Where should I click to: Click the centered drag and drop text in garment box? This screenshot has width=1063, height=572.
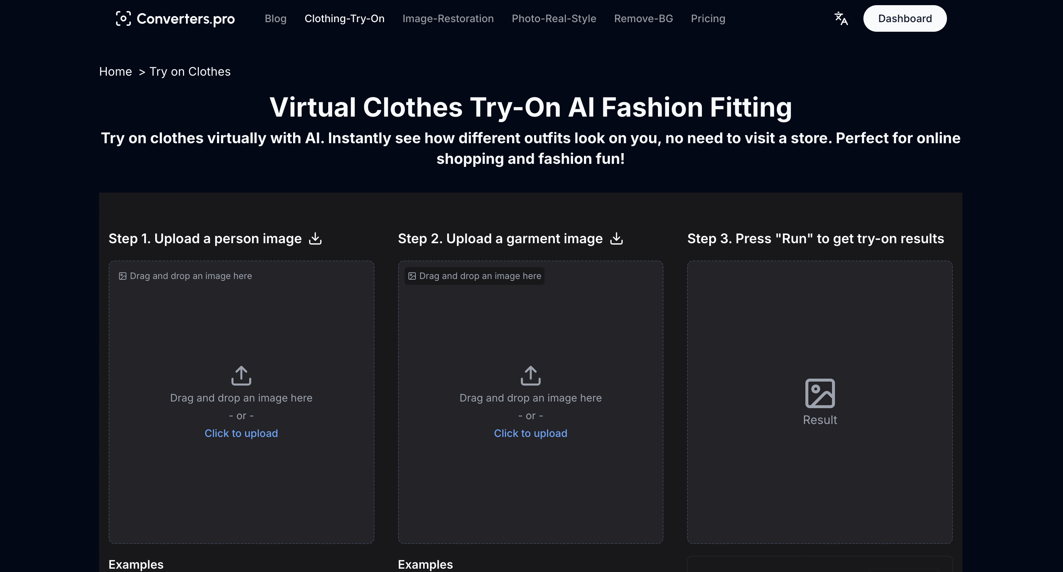531,398
